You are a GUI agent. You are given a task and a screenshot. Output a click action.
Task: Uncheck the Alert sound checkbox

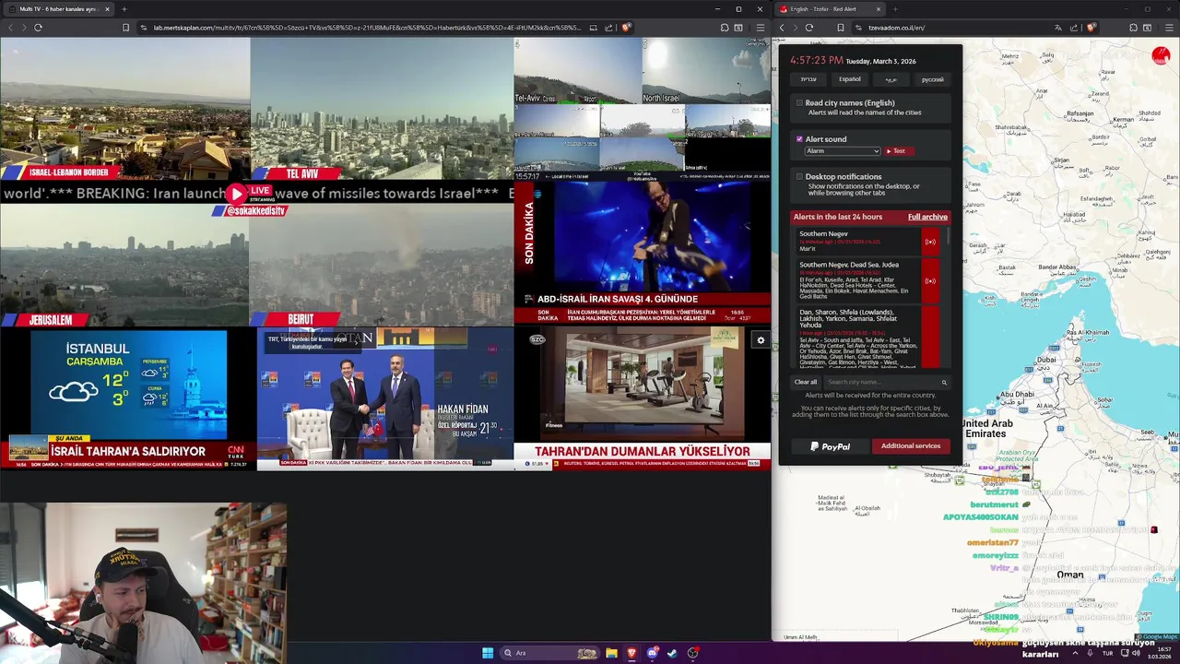coord(799,139)
